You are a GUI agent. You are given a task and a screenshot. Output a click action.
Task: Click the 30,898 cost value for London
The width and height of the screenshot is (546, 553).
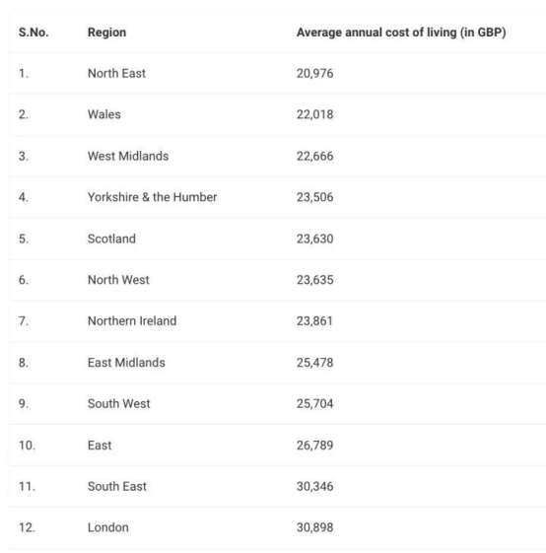(x=314, y=527)
